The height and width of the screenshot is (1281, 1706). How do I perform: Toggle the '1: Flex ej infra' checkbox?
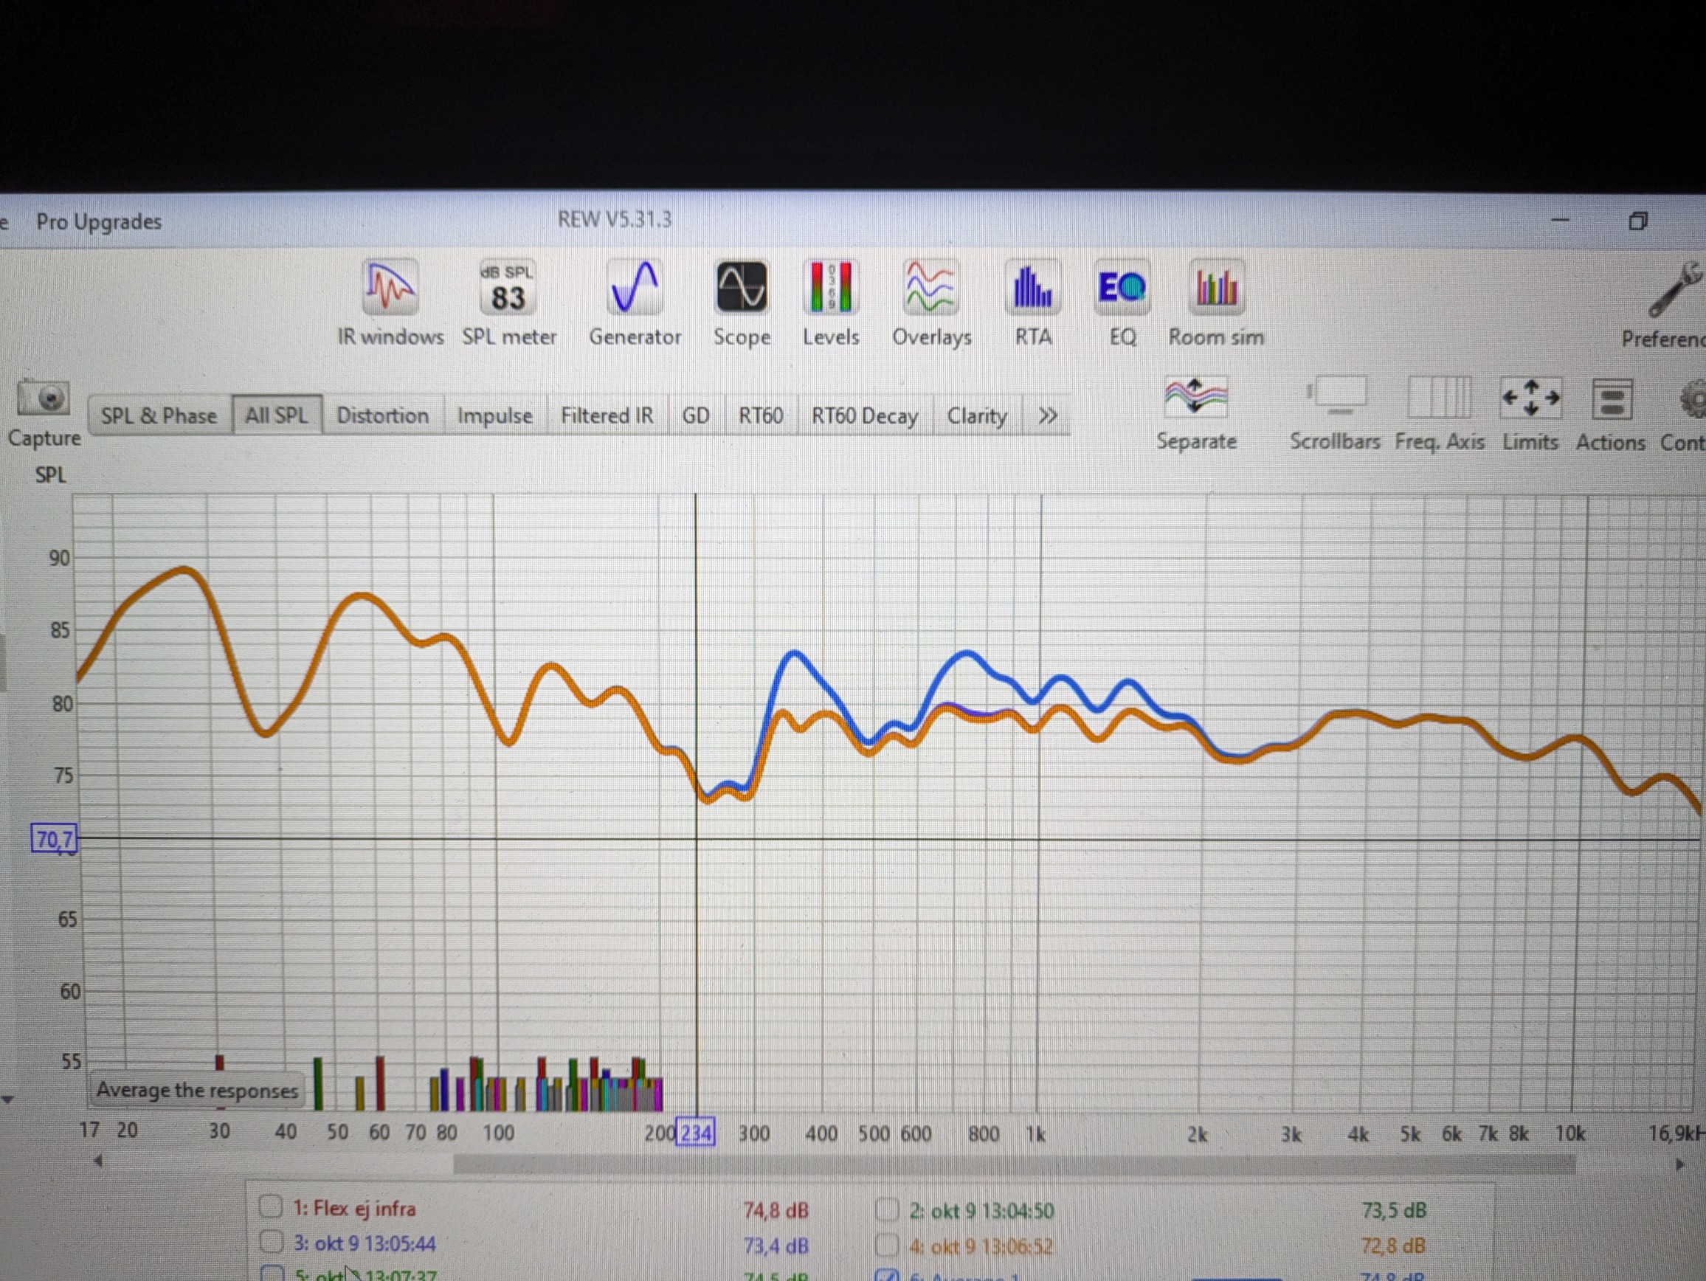(271, 1206)
